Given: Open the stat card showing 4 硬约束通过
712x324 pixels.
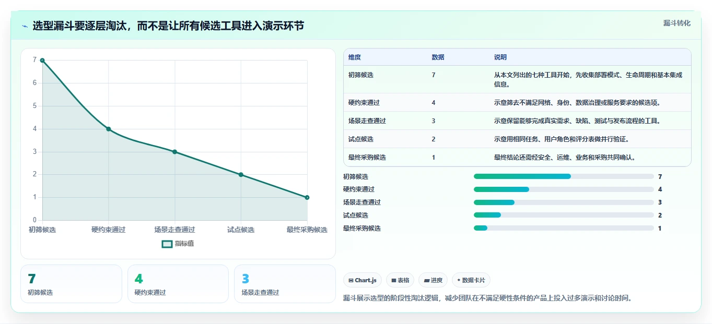Looking at the screenshot, I should click(x=178, y=284).
